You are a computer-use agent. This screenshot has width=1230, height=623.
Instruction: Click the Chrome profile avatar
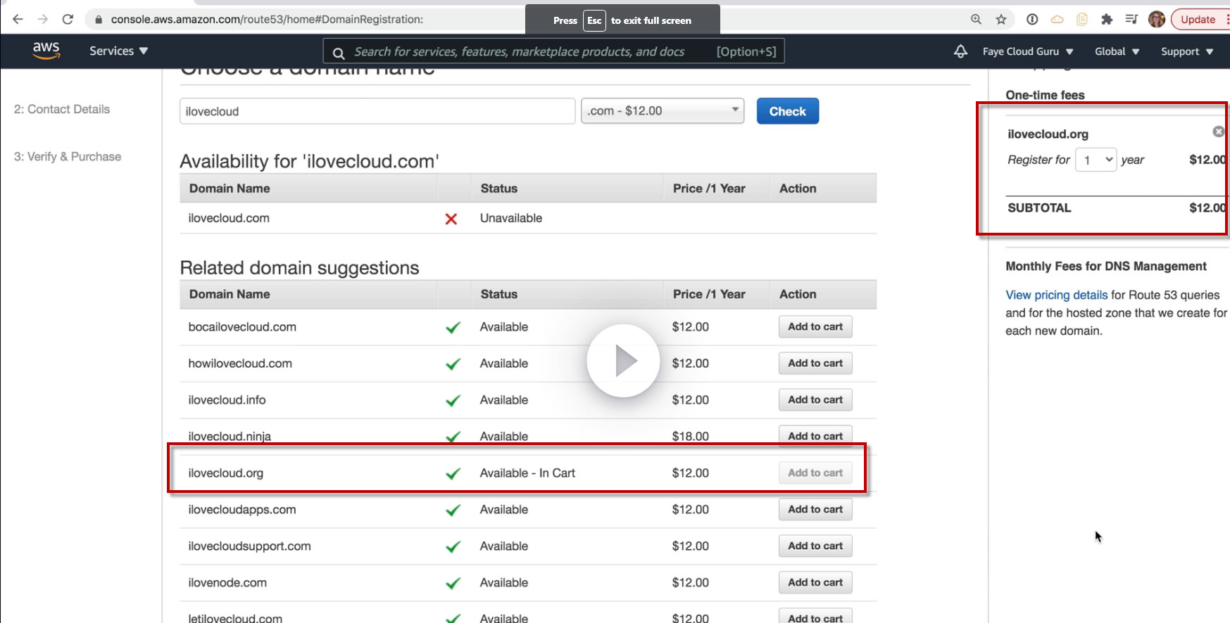tap(1156, 20)
